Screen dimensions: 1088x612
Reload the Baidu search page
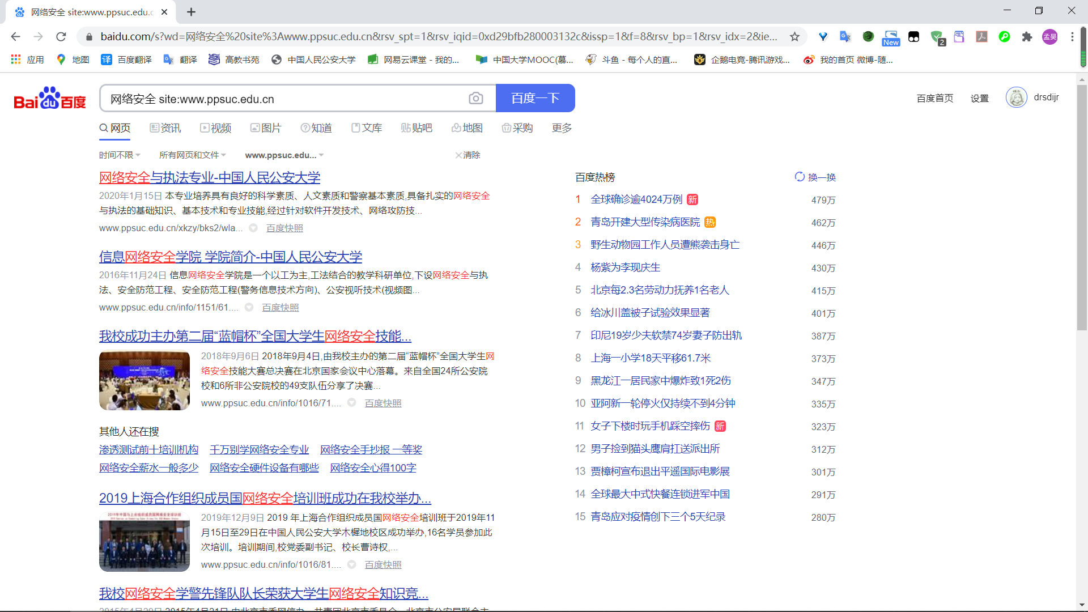pos(61,37)
